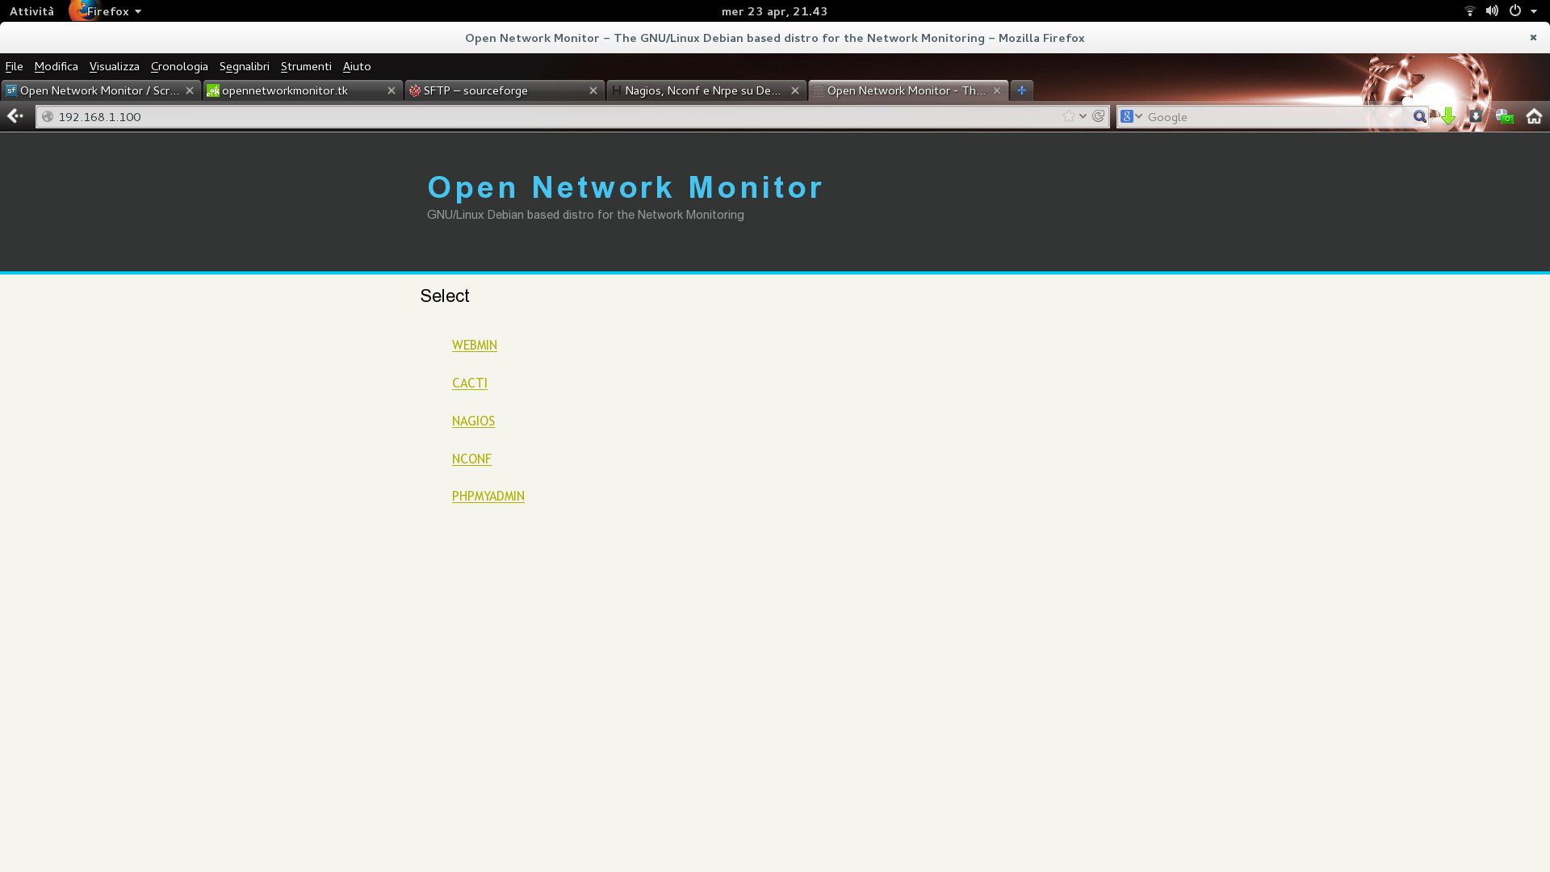Open the green download arrow icon
1550x872 pixels.
[x=1449, y=117]
